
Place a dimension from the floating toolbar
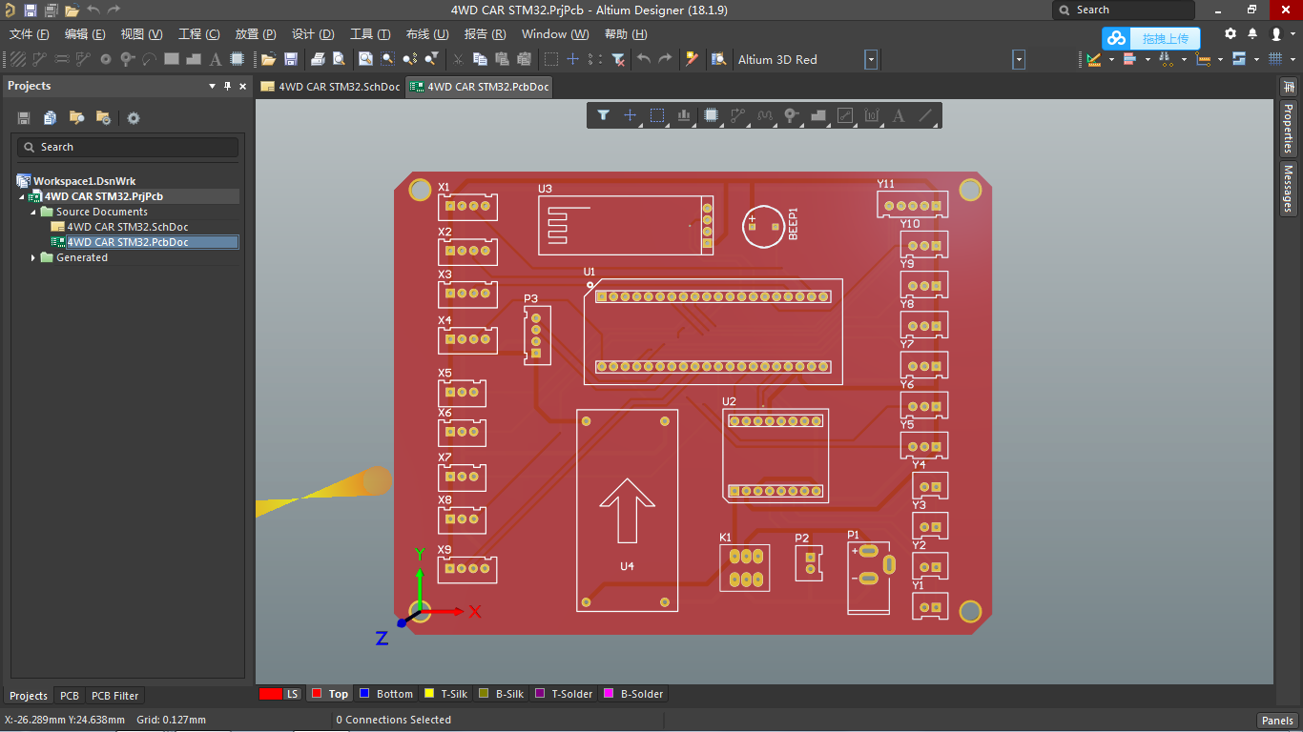point(872,115)
